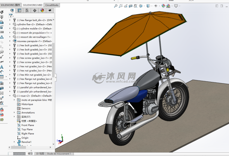Viewport: 229px width, 156px height.
Task: Click the Zoom to Area icon
Action: coord(121,6)
